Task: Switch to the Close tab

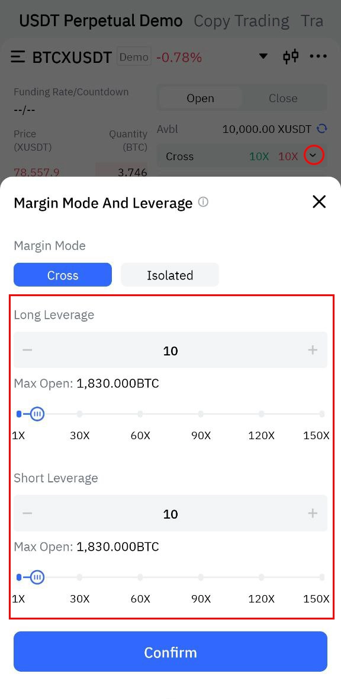Action: 283,98
